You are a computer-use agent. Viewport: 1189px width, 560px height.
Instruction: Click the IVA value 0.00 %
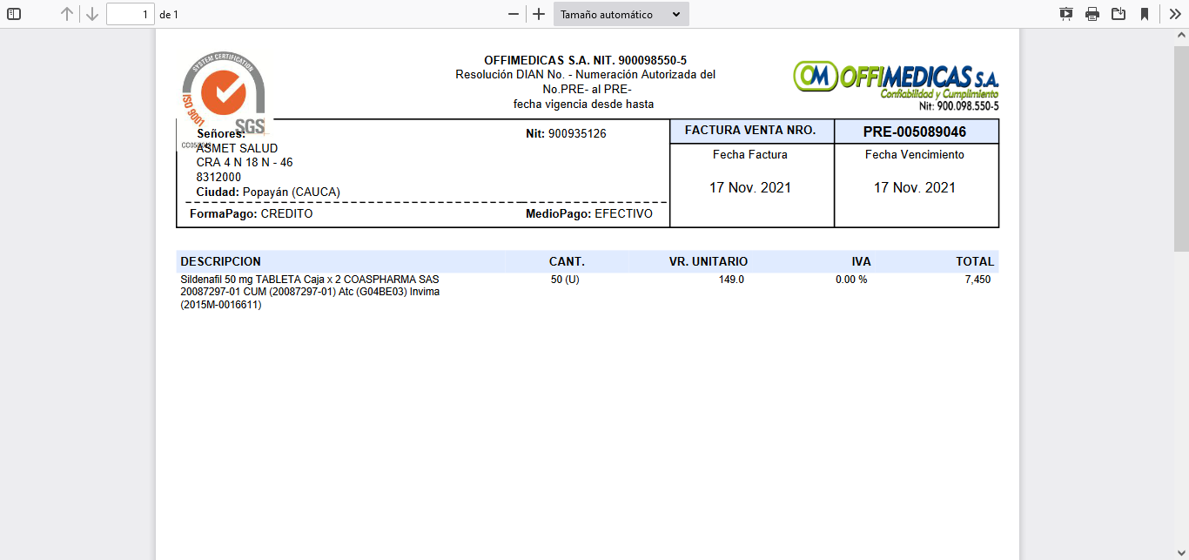coord(851,280)
